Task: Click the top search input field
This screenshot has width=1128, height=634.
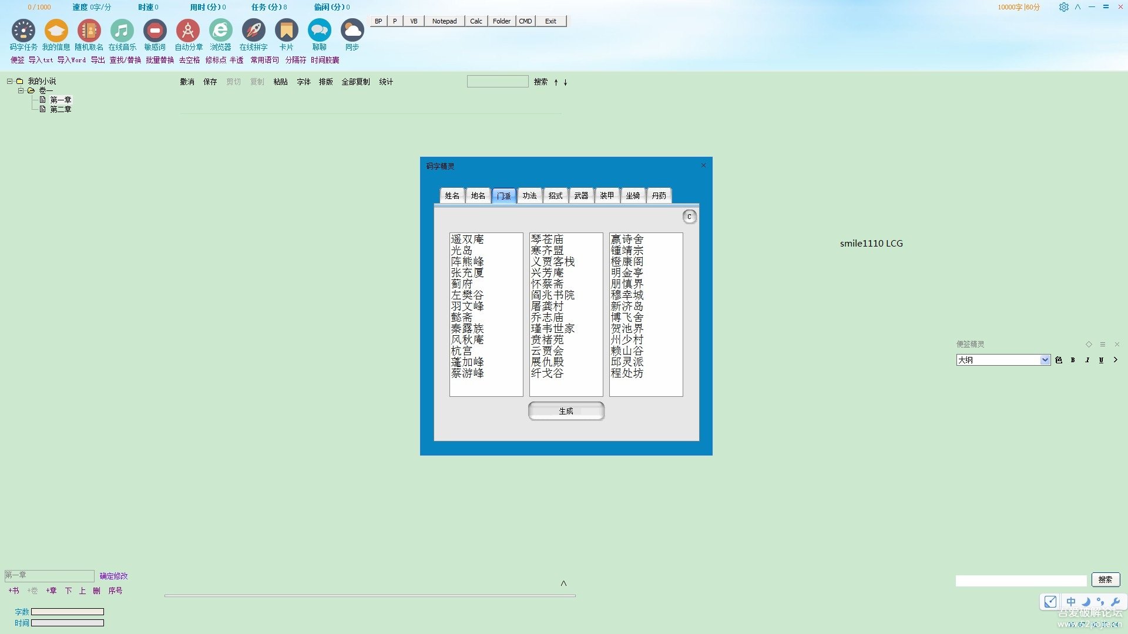Action: pyautogui.click(x=498, y=82)
